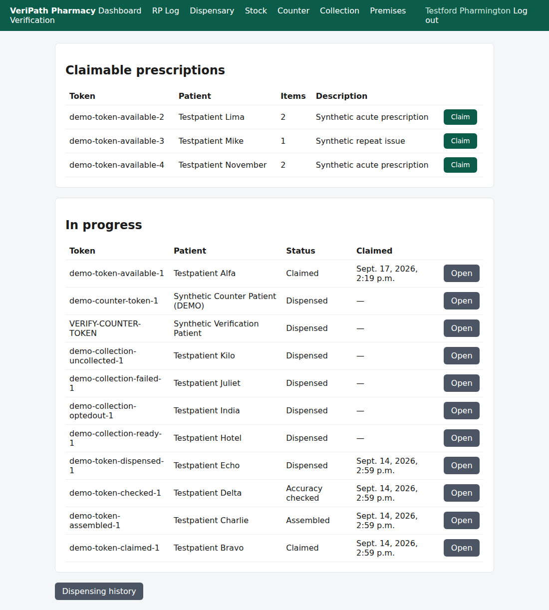
Task: Open Testpatient Echo's dispensed prescription
Action: tap(462, 466)
